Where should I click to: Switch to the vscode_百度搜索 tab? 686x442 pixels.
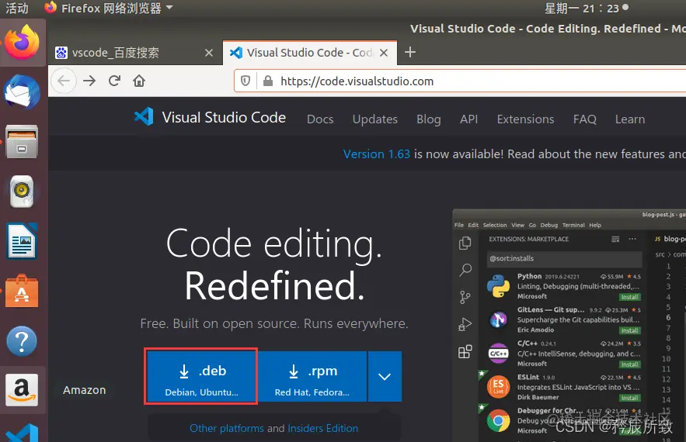point(134,53)
